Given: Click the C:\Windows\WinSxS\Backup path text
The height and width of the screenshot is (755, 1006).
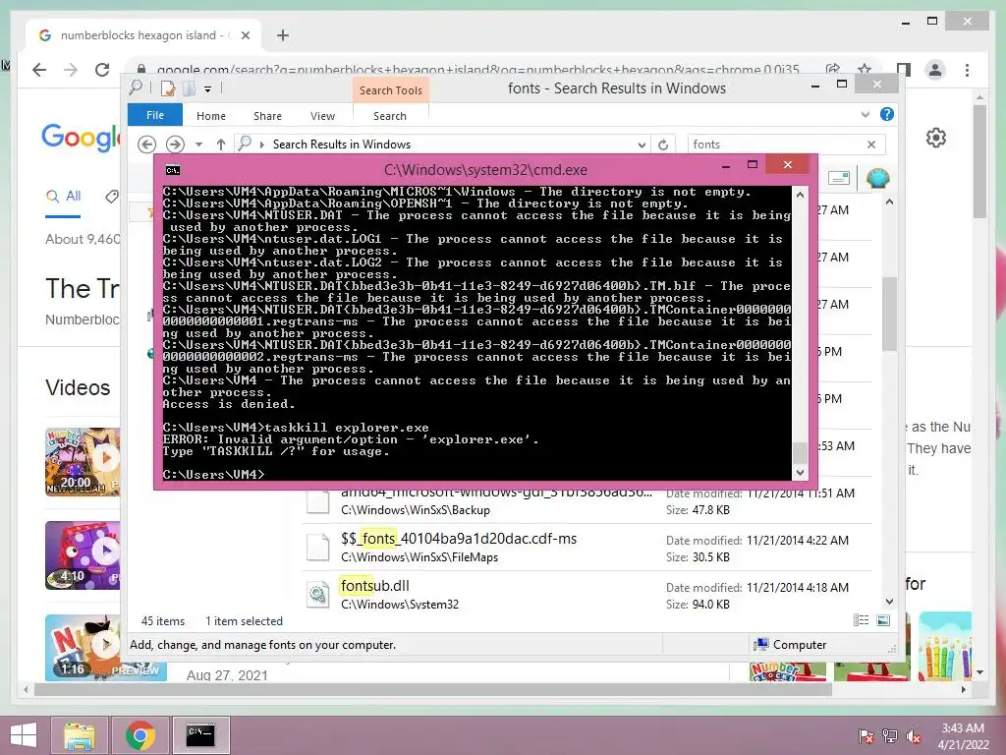Looking at the screenshot, I should (x=416, y=510).
